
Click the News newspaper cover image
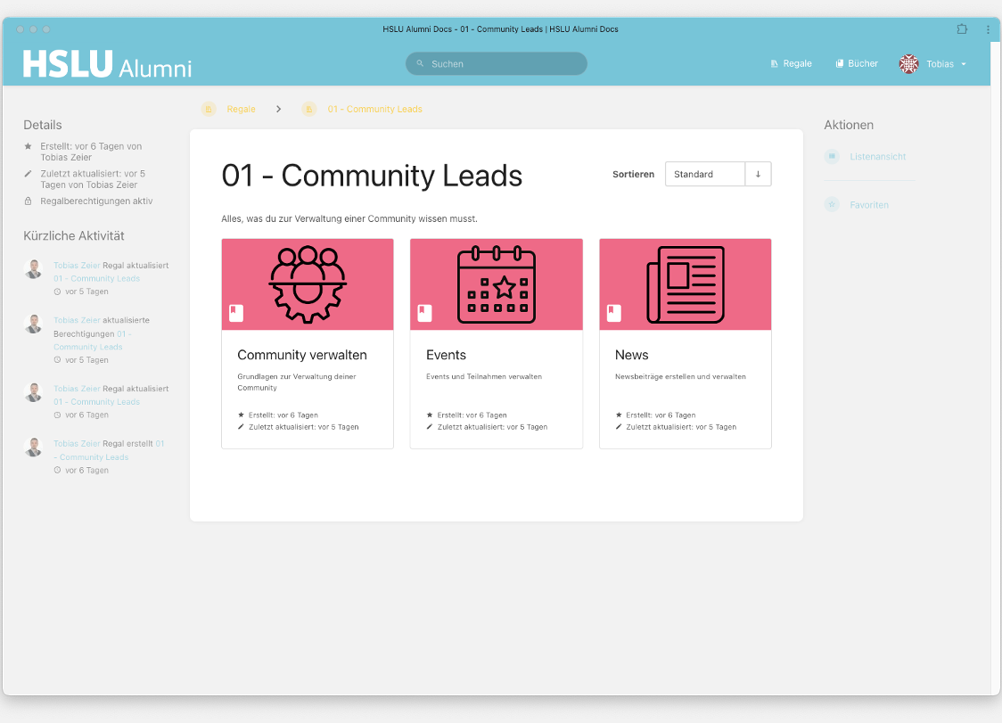point(686,284)
